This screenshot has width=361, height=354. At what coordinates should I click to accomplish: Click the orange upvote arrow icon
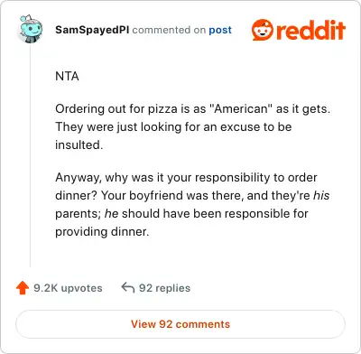[23, 288]
